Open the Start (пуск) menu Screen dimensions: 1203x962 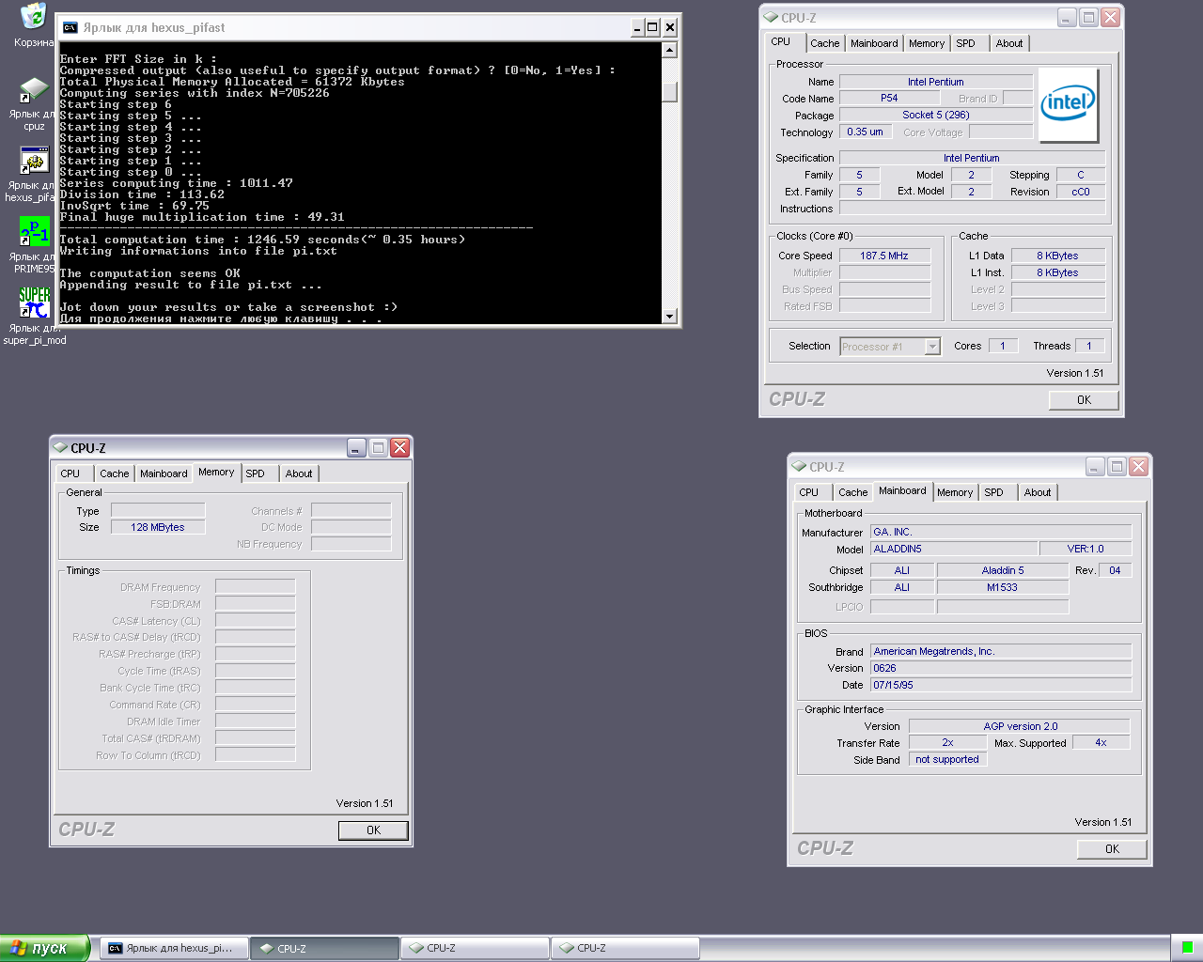44,948
